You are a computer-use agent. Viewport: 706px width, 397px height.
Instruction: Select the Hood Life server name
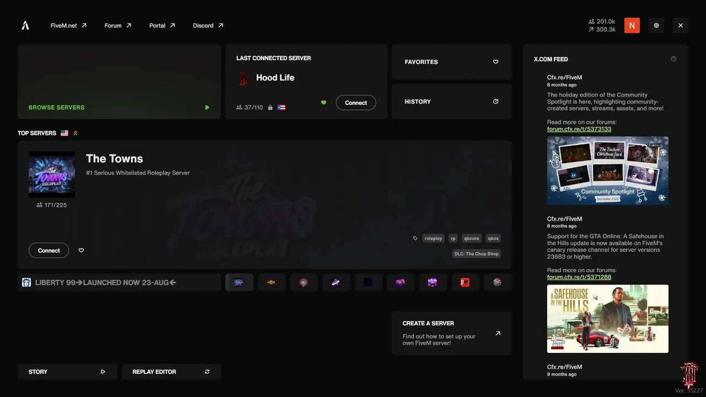click(275, 78)
